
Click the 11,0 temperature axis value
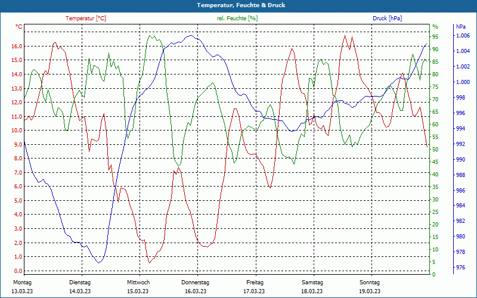(17, 116)
